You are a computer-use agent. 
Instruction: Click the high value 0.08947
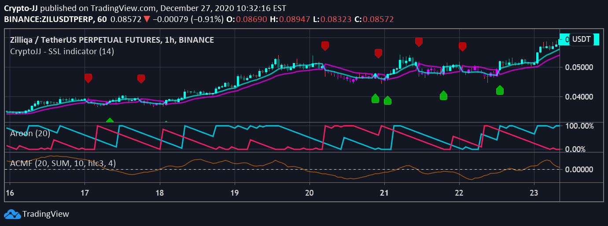294,19
